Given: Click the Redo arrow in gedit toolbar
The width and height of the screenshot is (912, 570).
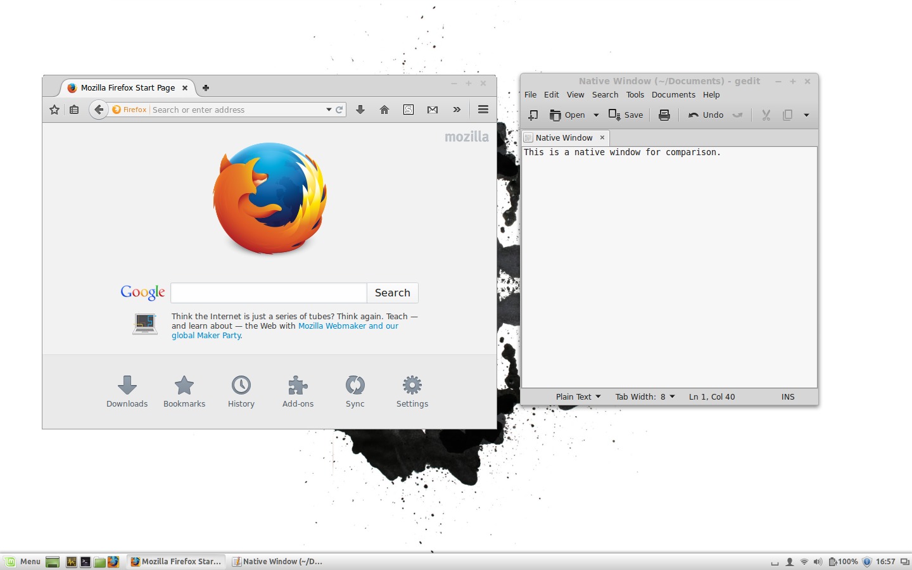Looking at the screenshot, I should 737,115.
